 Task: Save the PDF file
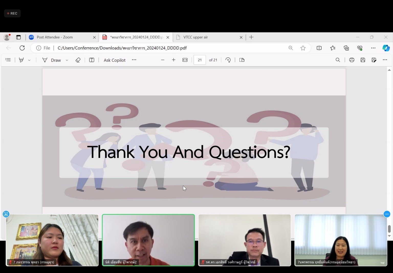[x=363, y=60]
